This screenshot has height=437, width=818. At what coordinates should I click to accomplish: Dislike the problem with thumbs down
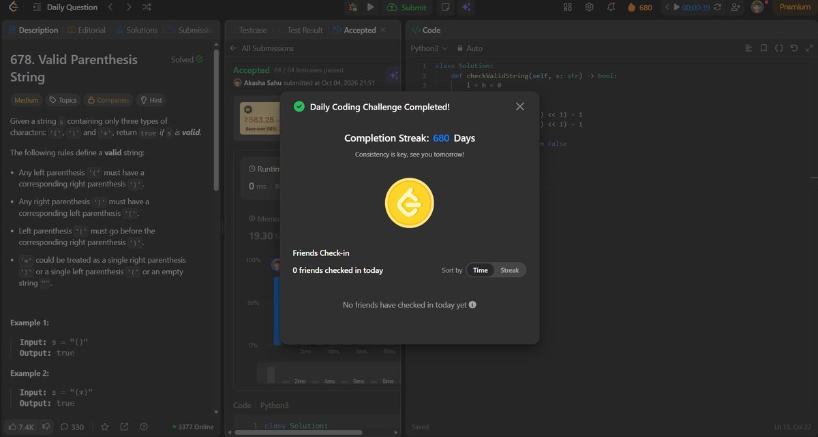point(46,427)
